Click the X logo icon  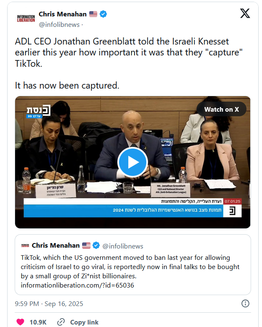tap(245, 13)
